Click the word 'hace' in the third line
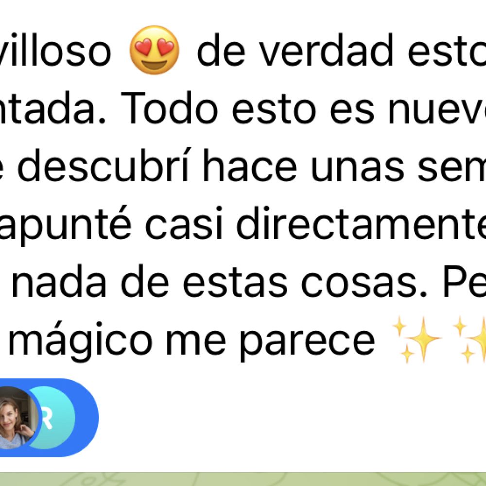 [x=250, y=166]
